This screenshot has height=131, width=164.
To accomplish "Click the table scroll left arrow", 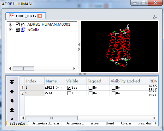I will (23, 118).
